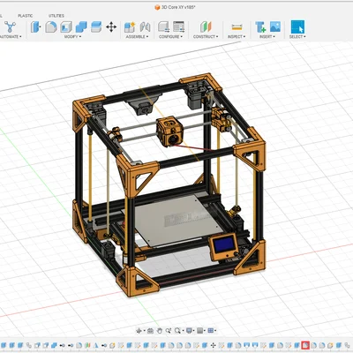Image resolution: width=353 pixels, height=353 pixels.
Task: Open Display Settings monitor icon
Action: pyautogui.click(x=189, y=331)
